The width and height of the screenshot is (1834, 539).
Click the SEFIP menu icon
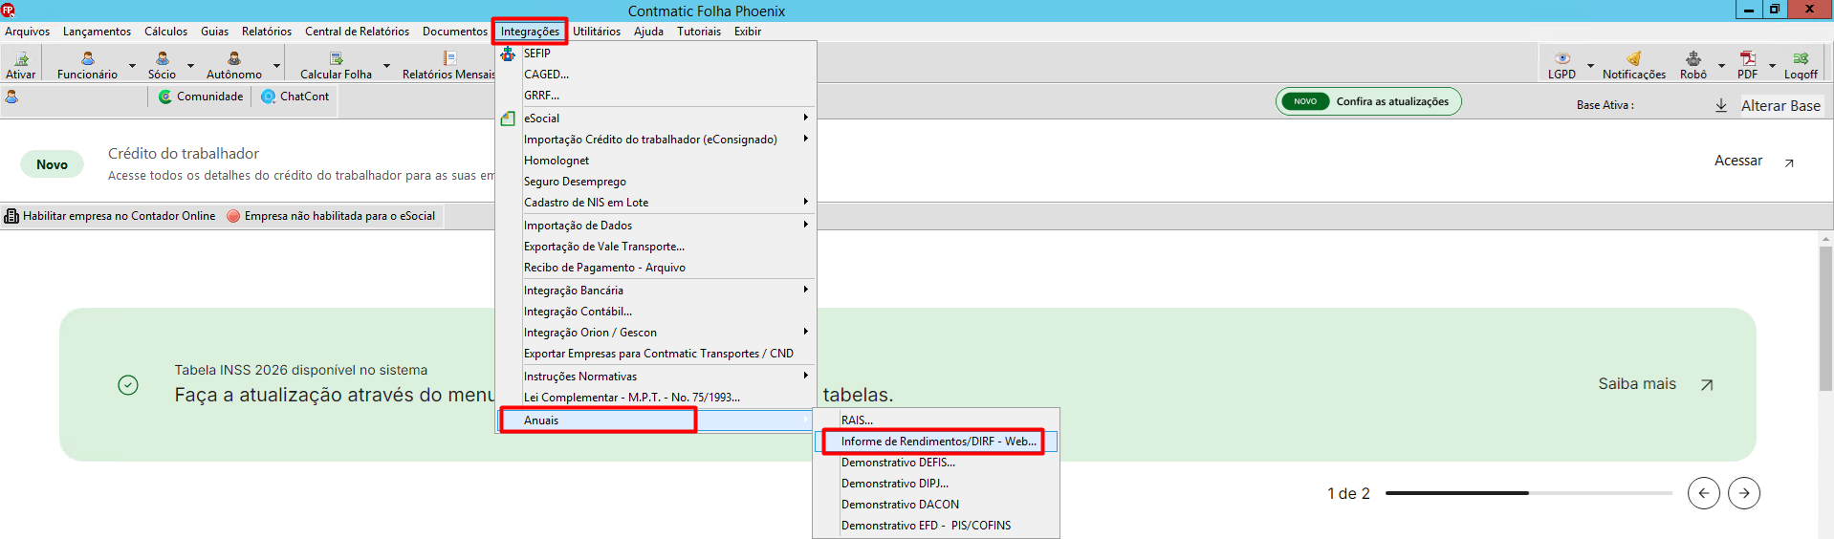point(508,54)
